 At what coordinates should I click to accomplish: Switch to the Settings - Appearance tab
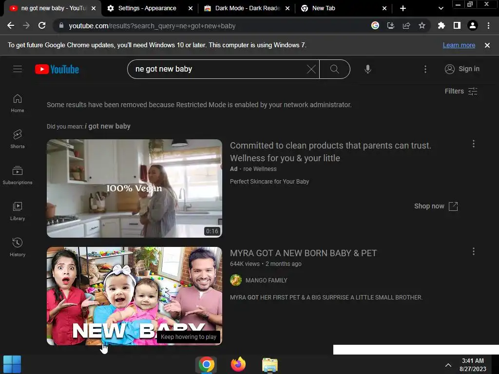(147, 8)
